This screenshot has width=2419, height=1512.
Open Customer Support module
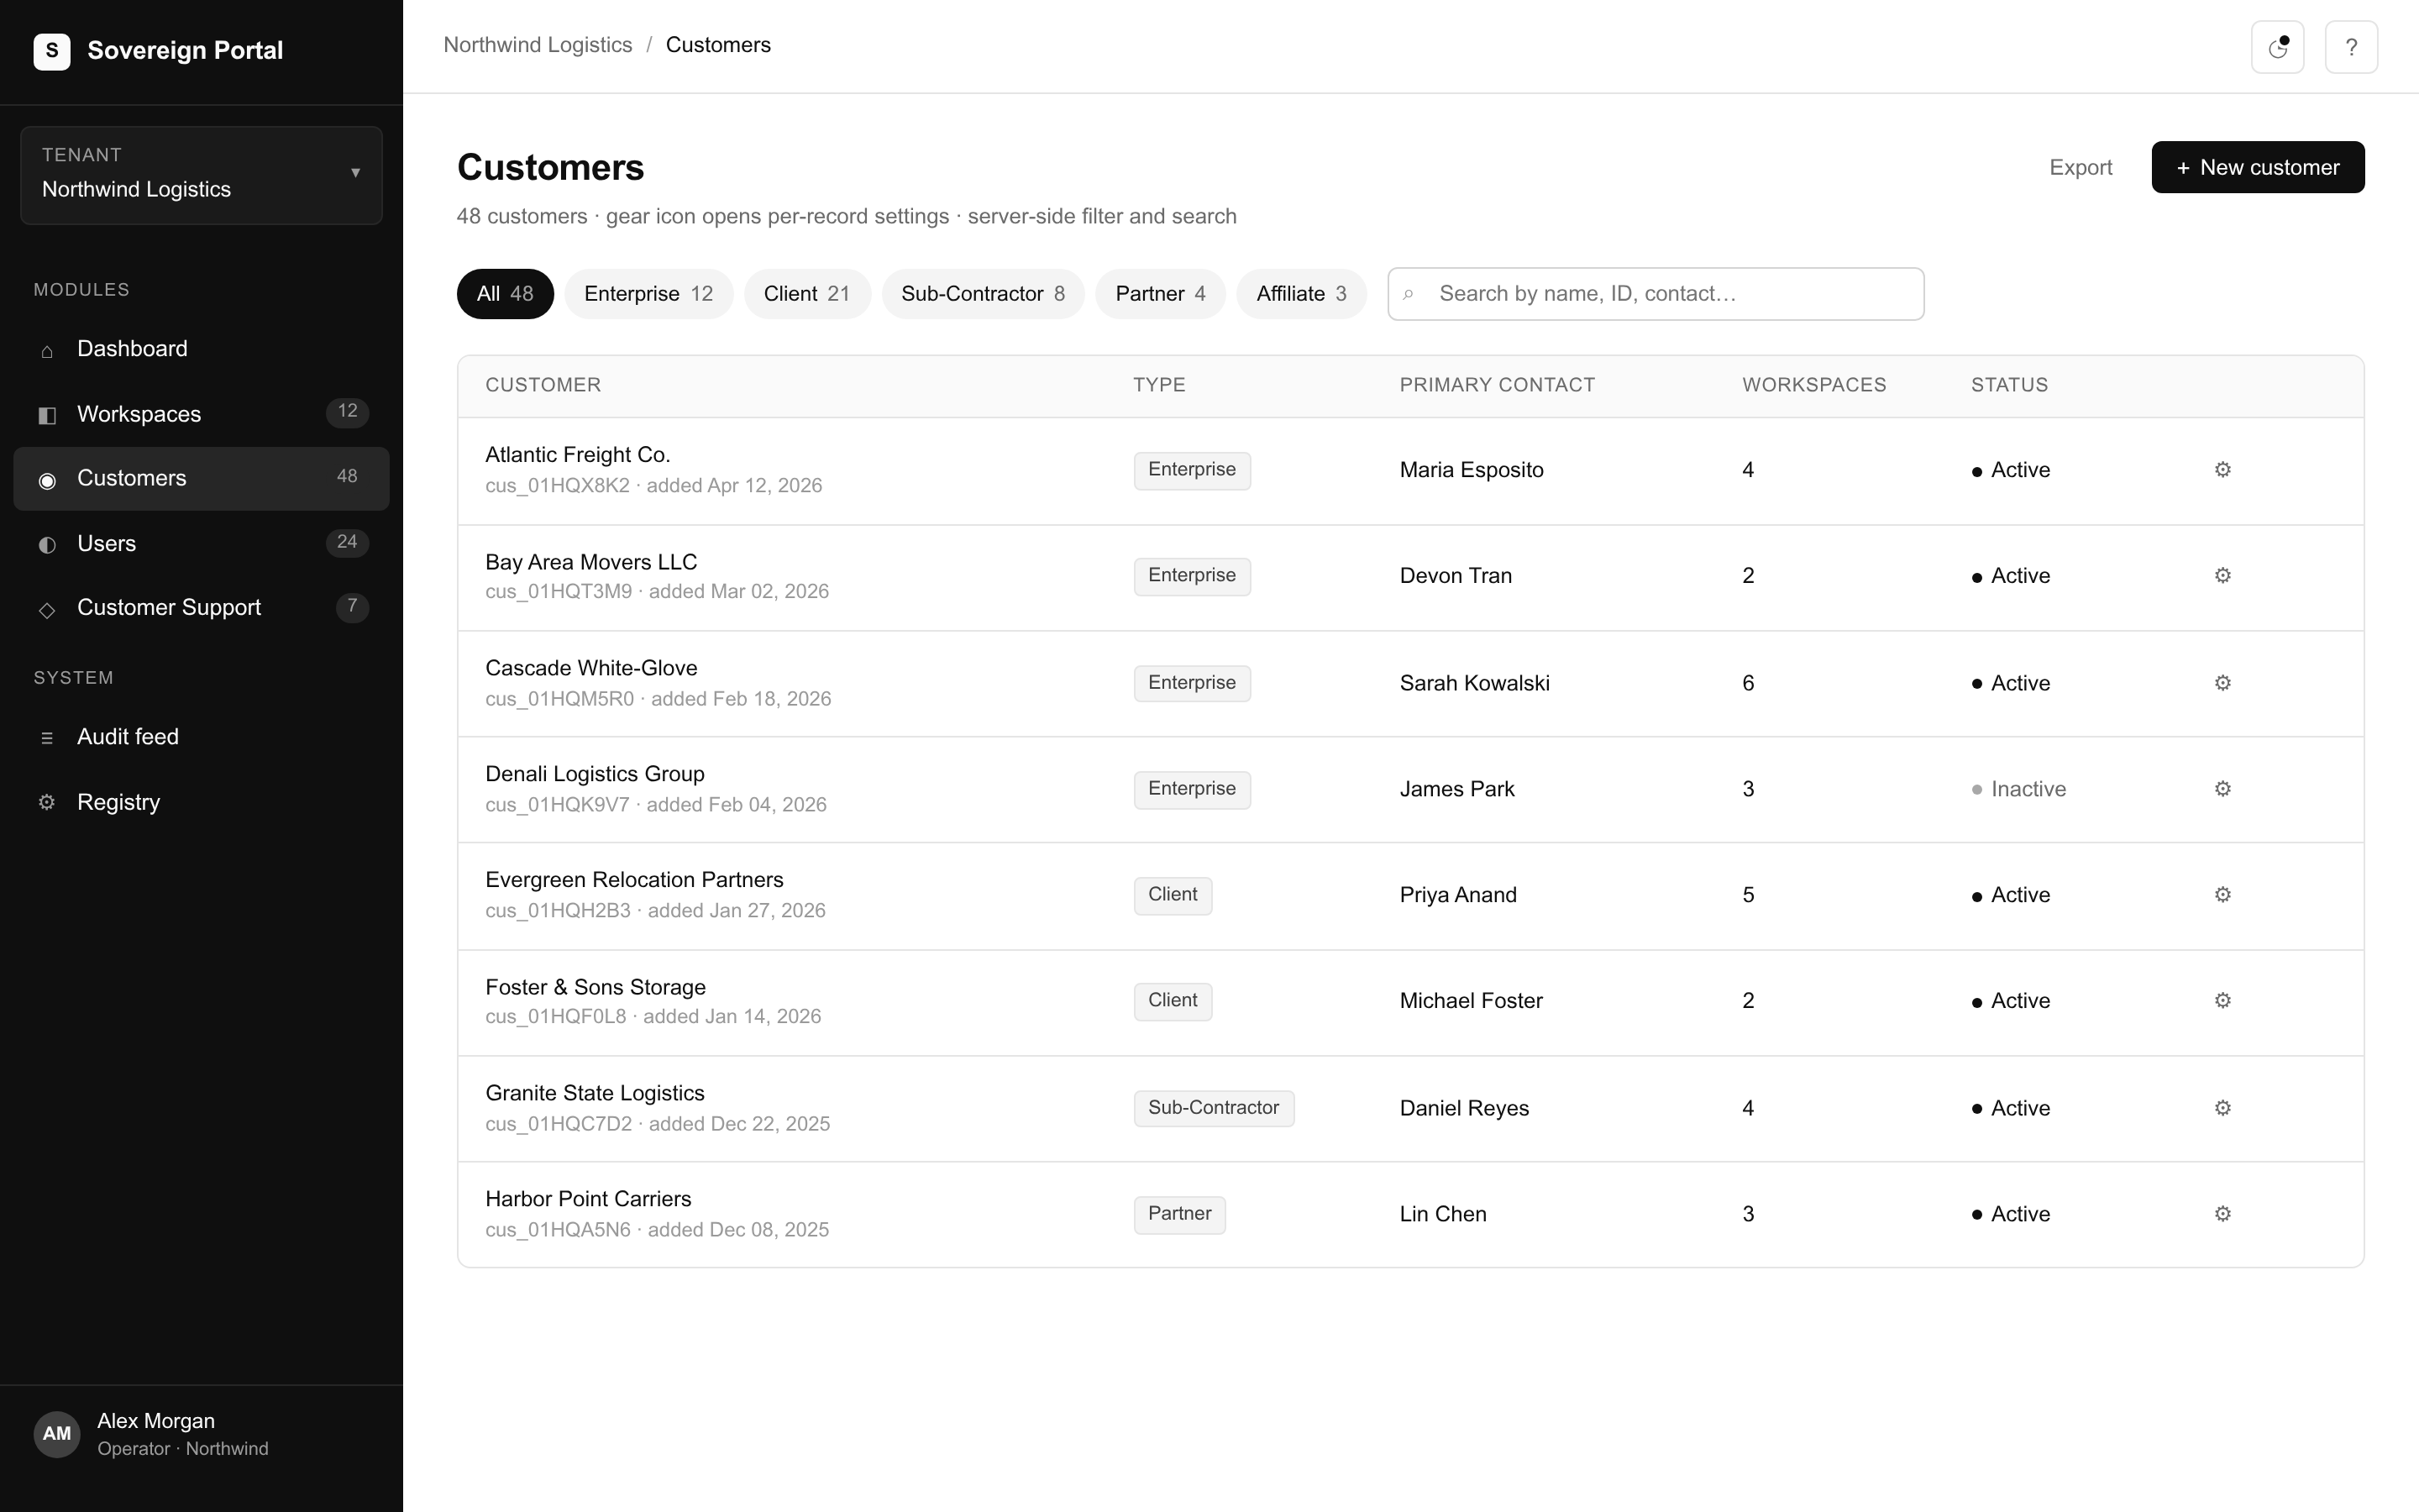(201, 608)
